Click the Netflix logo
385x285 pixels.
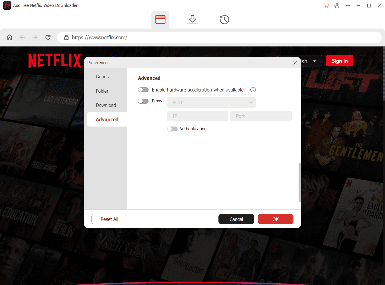(x=55, y=61)
